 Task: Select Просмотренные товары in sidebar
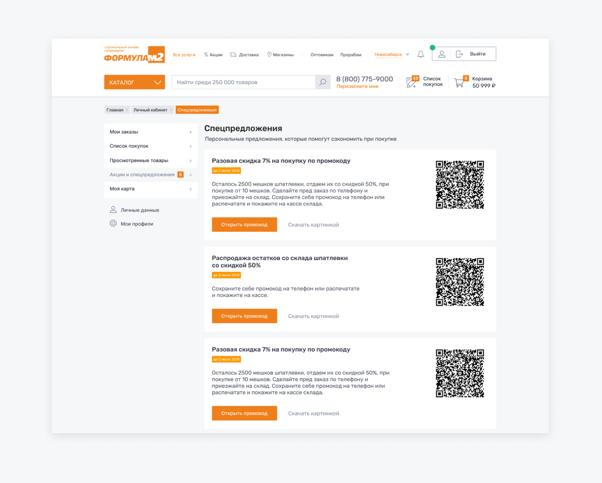(139, 161)
